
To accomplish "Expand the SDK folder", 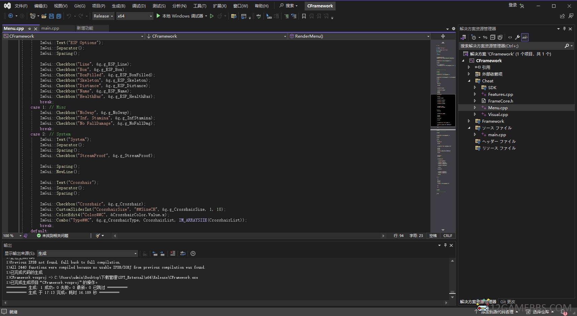I will pos(475,87).
